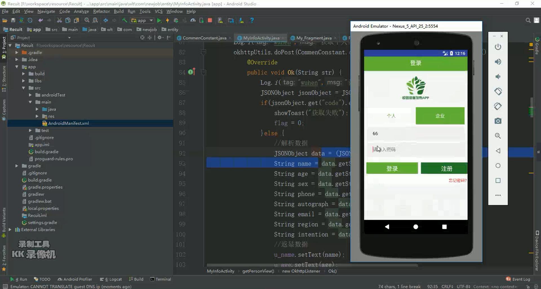Image resolution: width=541 pixels, height=289 pixels.
Task: Toggle the Favorites side tab
Action: point(4,258)
